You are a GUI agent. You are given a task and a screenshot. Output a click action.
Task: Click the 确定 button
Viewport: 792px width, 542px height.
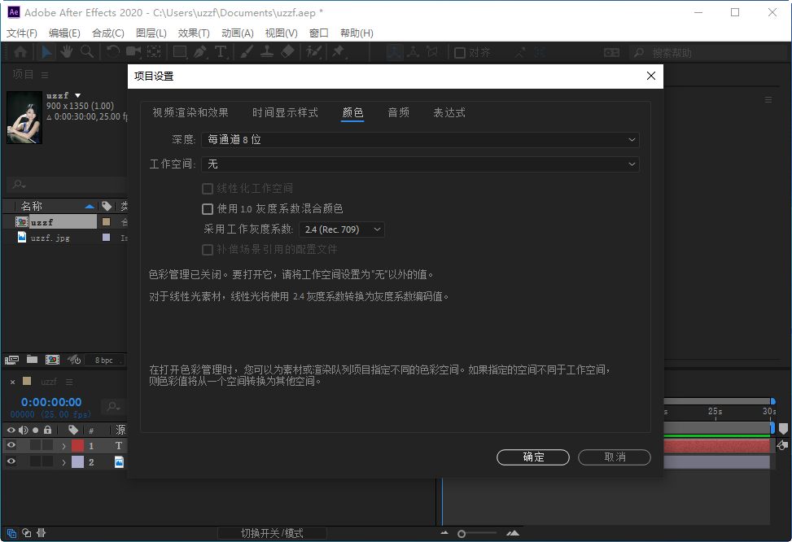point(533,457)
